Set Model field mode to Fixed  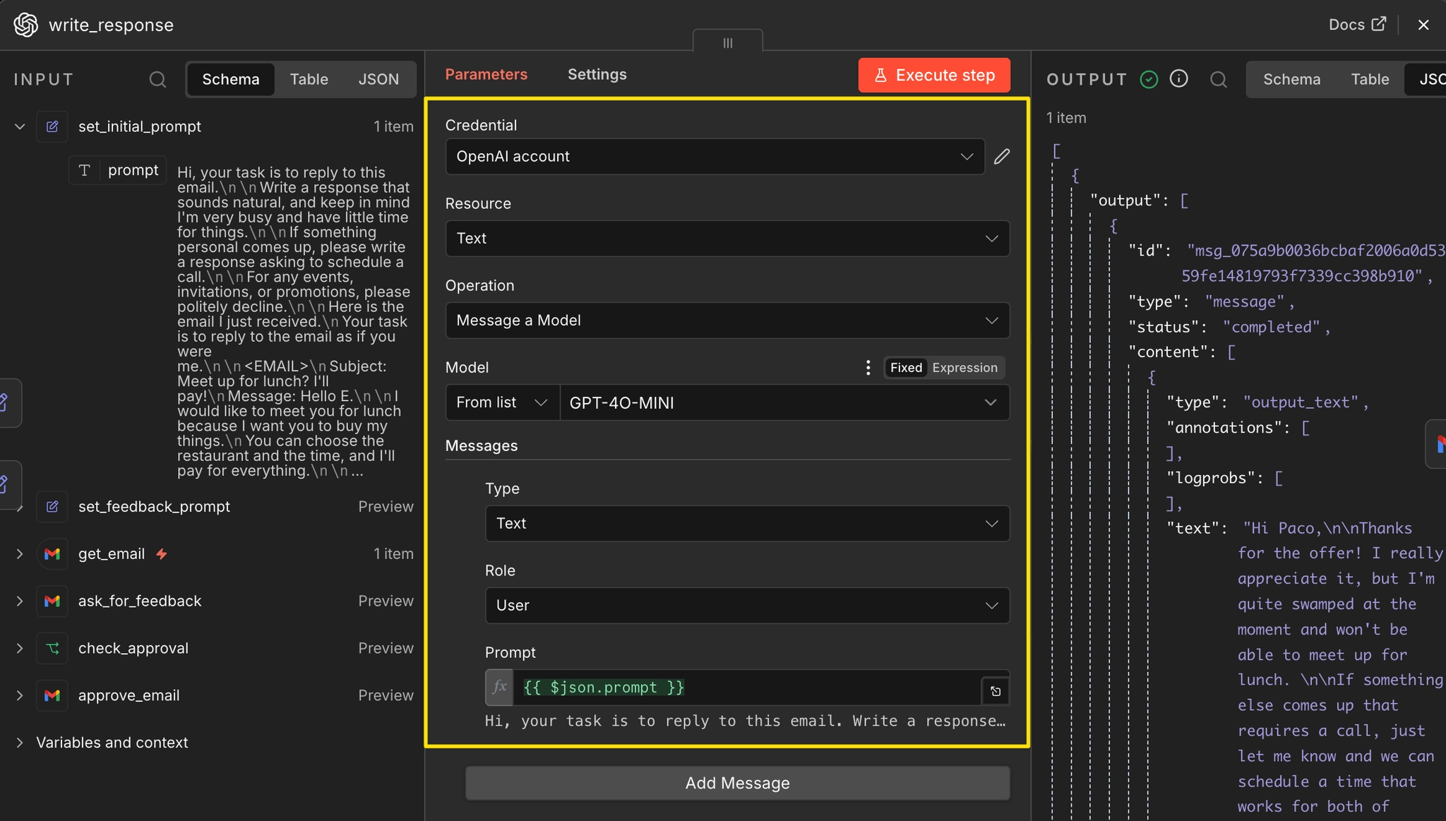coord(906,368)
